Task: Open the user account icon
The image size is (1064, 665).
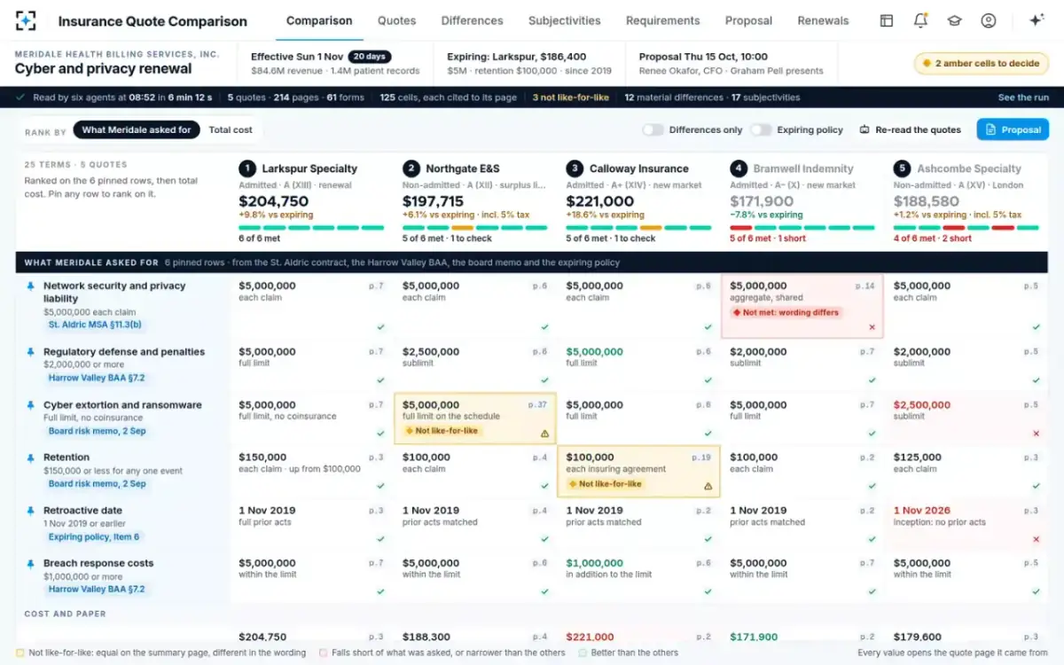Action: coord(989,20)
